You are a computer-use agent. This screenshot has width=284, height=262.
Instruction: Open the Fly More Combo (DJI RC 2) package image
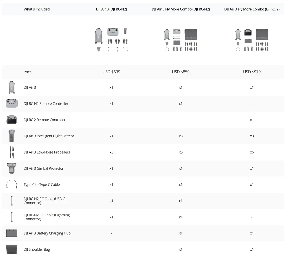(x=252, y=40)
